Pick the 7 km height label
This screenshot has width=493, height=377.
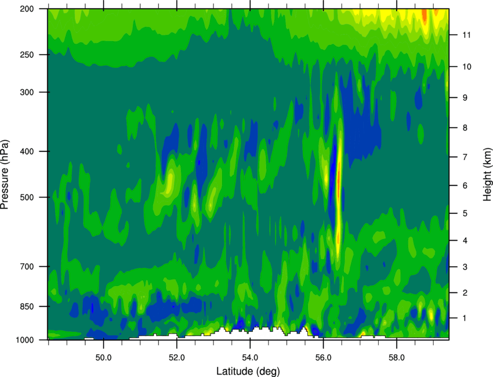(x=465, y=157)
